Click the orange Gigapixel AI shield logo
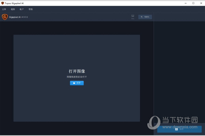The image size is (205, 136). pos(5,17)
